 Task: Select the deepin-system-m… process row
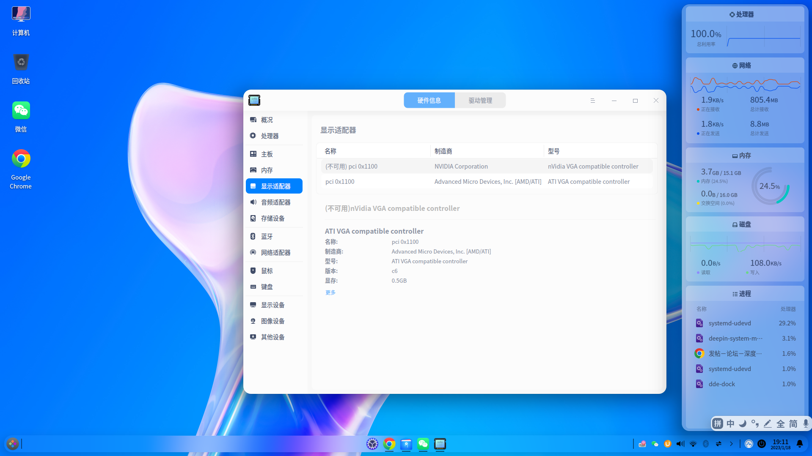(x=746, y=339)
